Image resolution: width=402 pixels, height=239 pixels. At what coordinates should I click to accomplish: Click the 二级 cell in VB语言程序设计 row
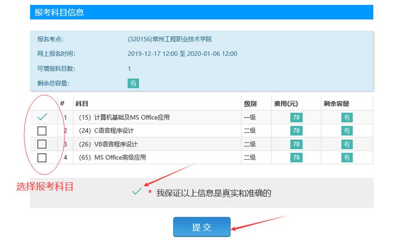250,144
